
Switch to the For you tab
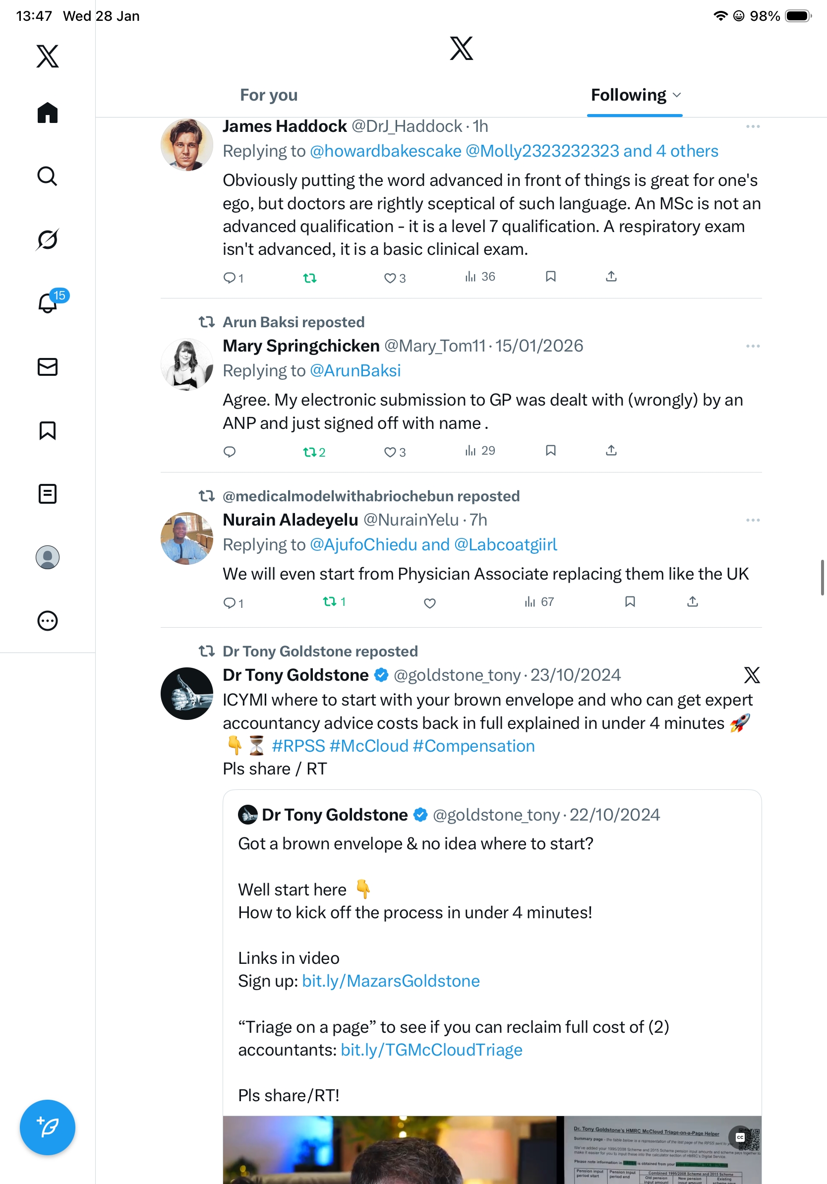click(269, 95)
